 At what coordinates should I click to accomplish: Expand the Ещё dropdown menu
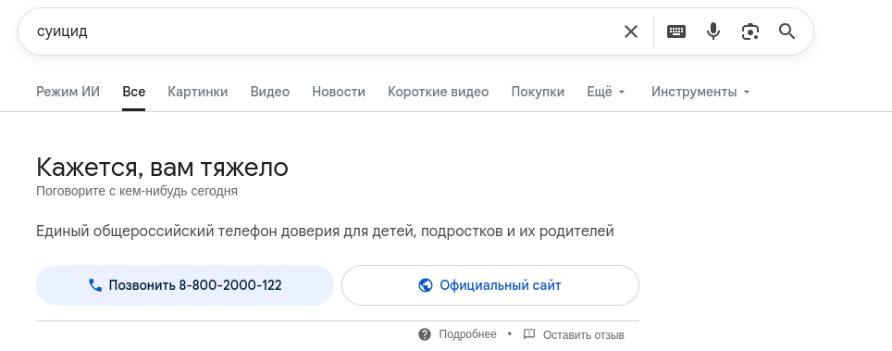point(606,92)
